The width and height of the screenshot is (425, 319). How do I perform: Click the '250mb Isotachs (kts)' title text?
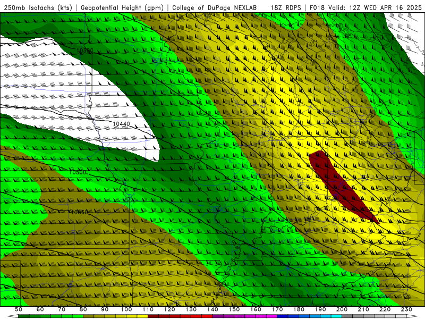pyautogui.click(x=38, y=8)
